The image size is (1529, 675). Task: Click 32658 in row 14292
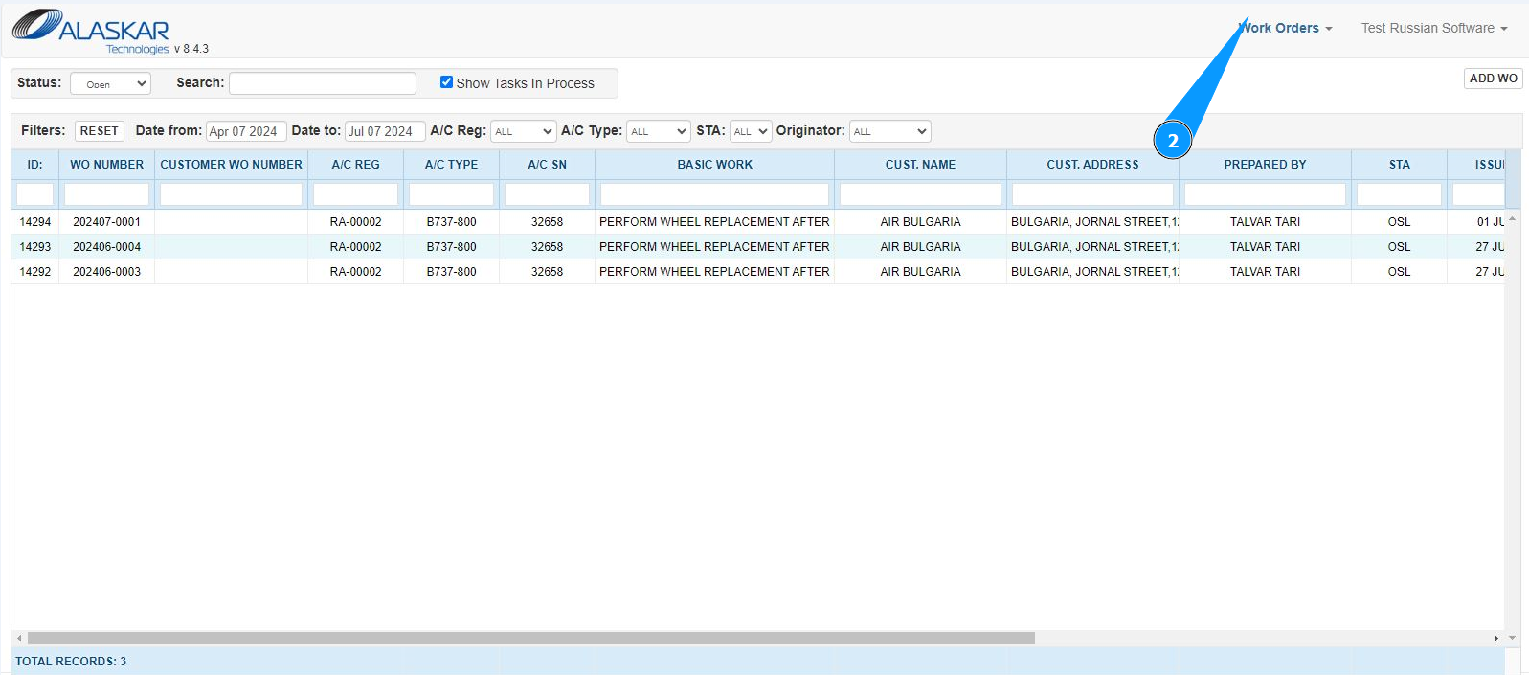pyautogui.click(x=548, y=272)
